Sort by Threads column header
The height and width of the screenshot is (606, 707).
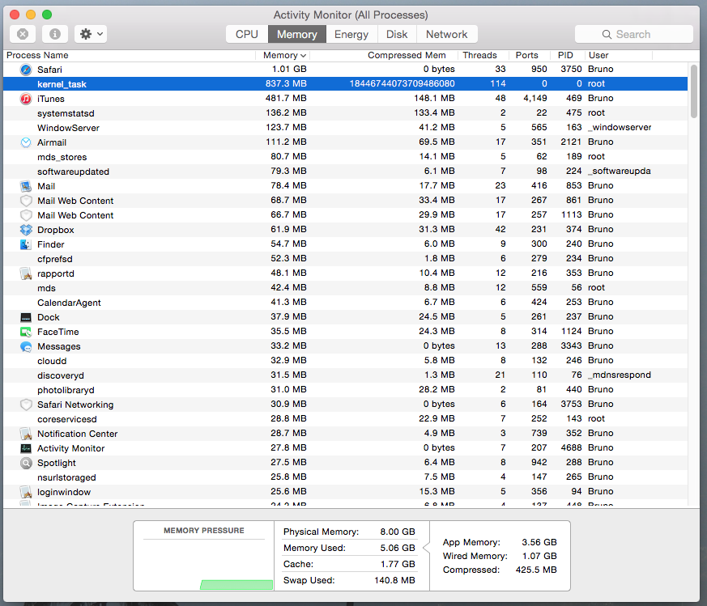coord(483,55)
